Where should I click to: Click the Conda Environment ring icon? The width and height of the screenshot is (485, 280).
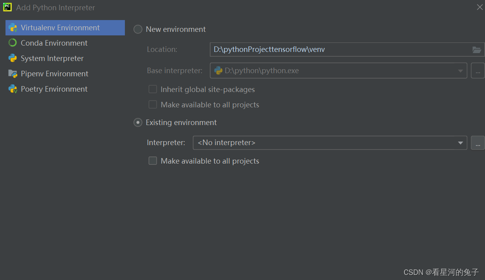coord(13,43)
